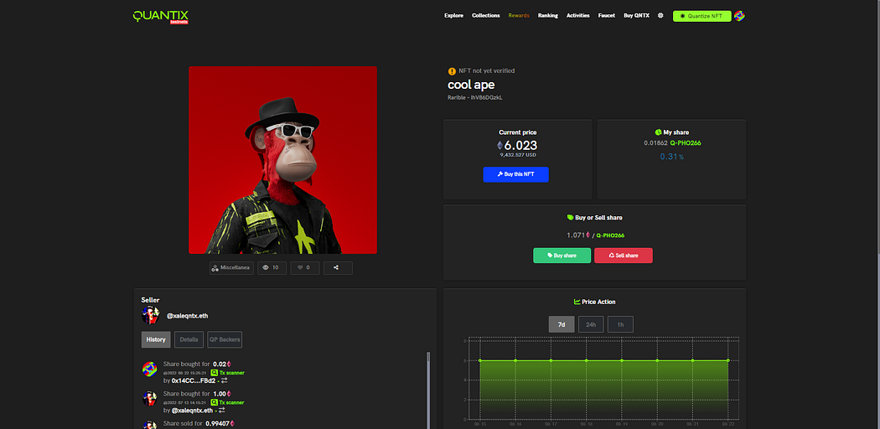This screenshot has width=880, height=429.
Task: Click the 0.31 % share percentage
Action: click(672, 157)
